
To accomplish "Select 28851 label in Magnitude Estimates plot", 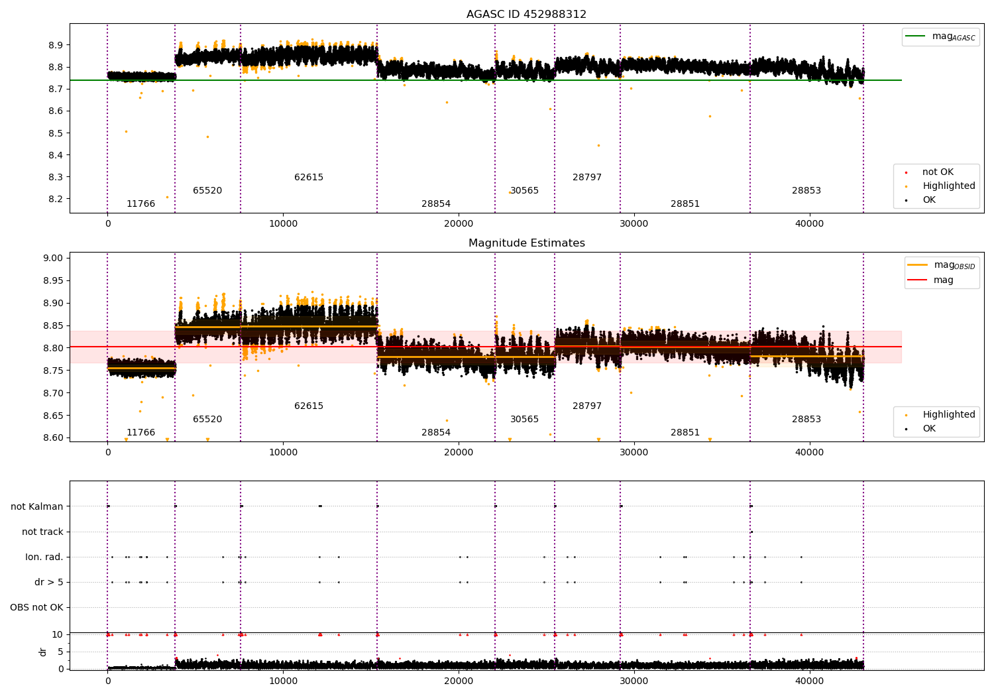I will tap(685, 433).
